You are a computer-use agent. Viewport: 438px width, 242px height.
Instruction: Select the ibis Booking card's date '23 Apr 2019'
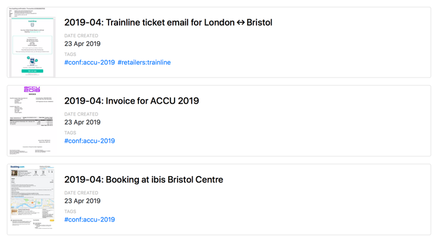pos(82,201)
